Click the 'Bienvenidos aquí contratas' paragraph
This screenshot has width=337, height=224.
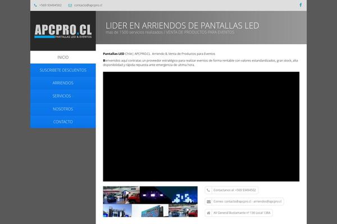pyautogui.click(x=201, y=63)
